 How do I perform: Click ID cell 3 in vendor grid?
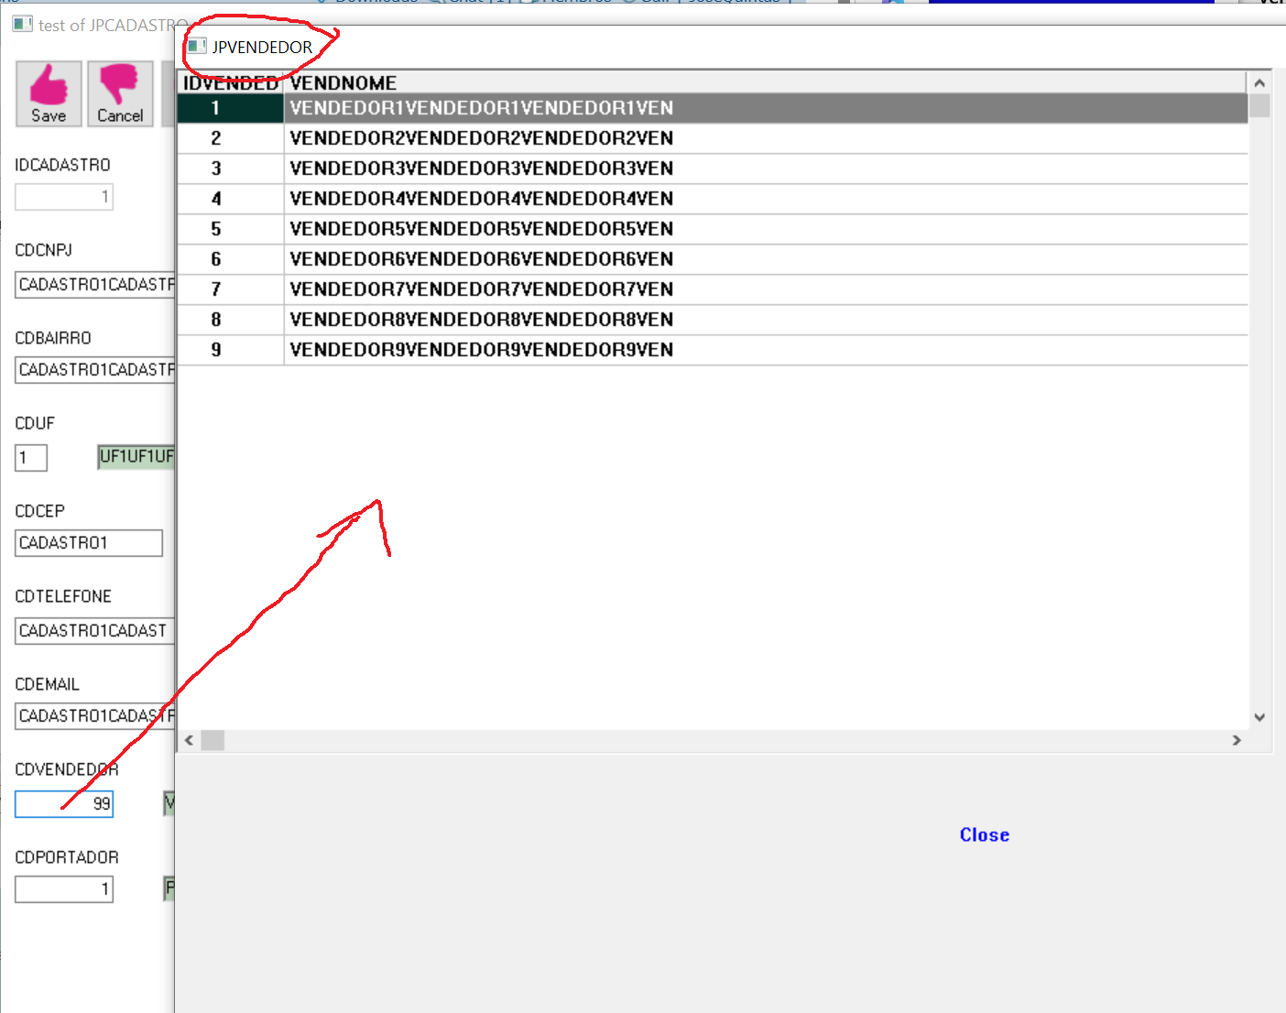coord(231,169)
